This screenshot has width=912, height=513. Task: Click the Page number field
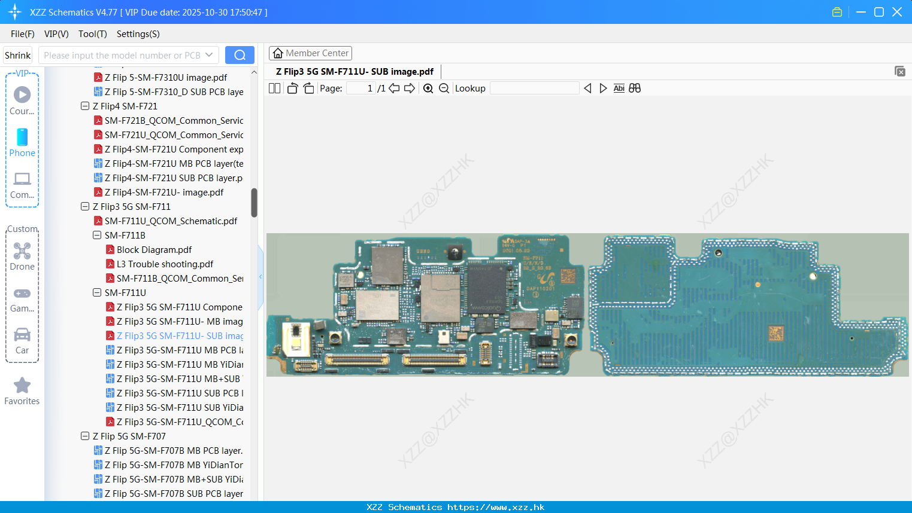tap(362, 88)
